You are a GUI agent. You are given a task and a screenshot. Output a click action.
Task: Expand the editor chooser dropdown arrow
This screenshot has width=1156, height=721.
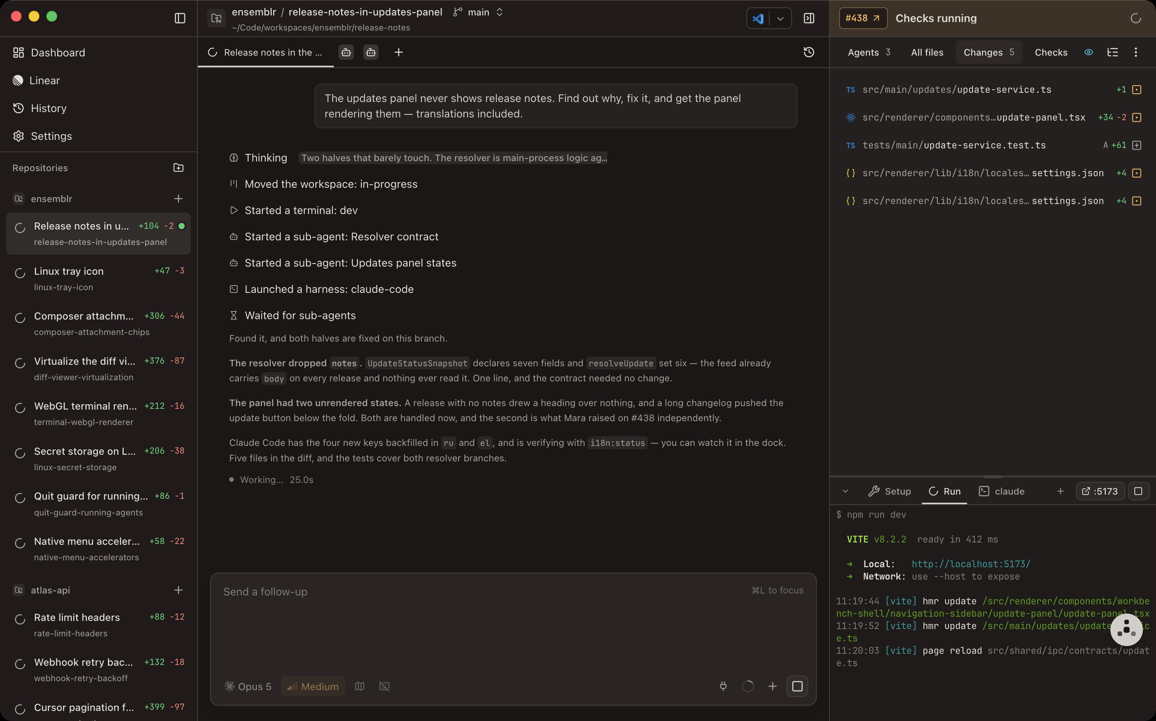pyautogui.click(x=780, y=19)
